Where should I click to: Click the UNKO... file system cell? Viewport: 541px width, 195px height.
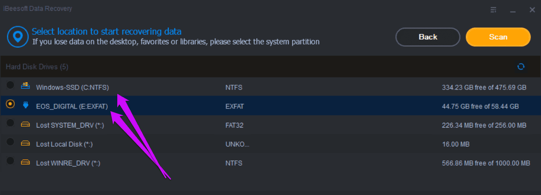238,144
